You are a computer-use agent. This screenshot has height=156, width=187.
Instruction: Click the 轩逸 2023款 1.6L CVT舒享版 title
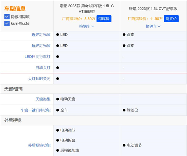coord(153,9)
